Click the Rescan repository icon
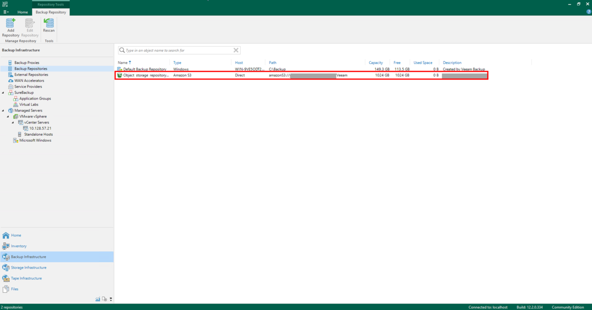 [x=49, y=23]
